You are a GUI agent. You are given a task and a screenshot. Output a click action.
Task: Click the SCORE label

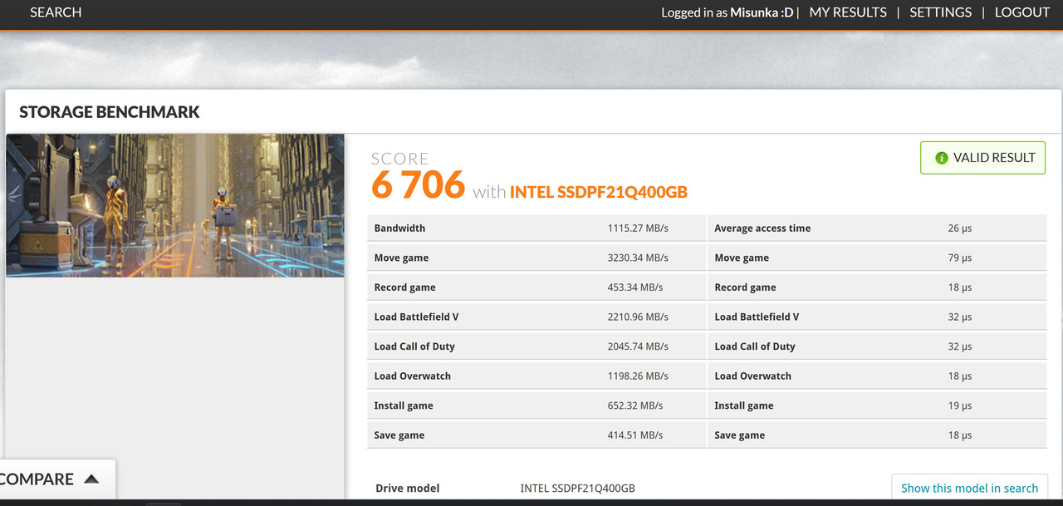[400, 159]
